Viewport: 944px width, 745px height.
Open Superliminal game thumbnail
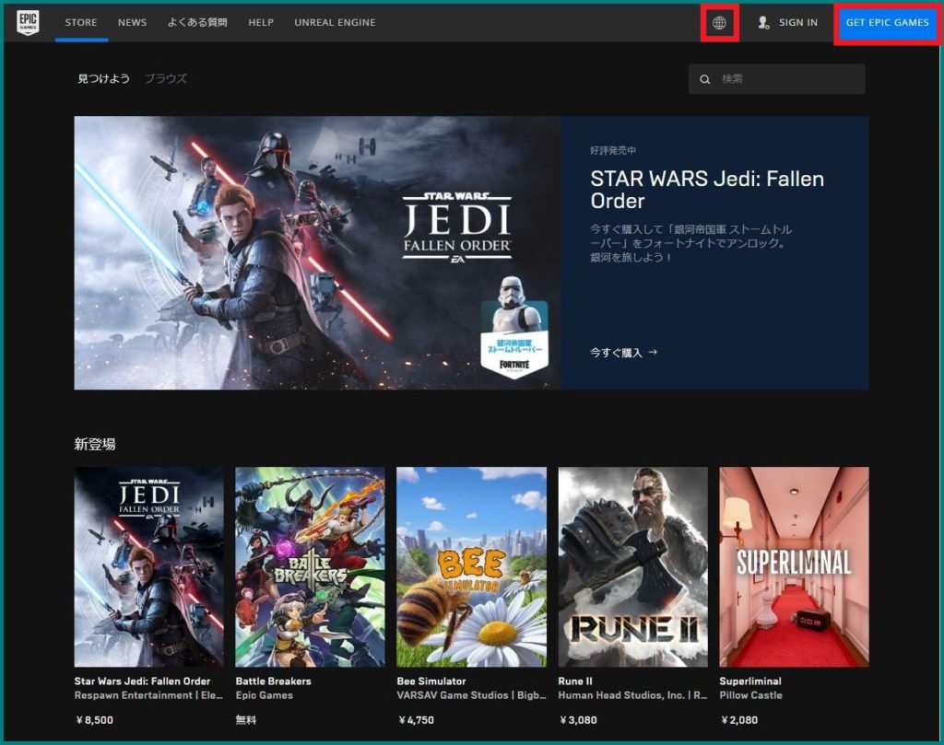coord(794,566)
